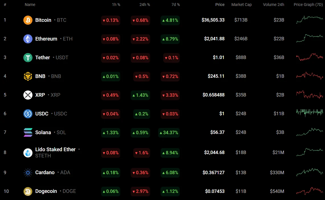Click the Ethereum diamond logo icon
Screen dimensions: 325x200
[28, 39]
